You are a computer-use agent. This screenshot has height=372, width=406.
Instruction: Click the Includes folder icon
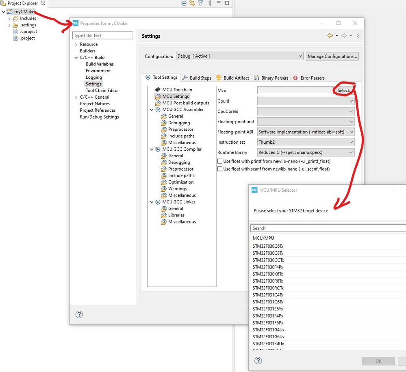pos(15,18)
